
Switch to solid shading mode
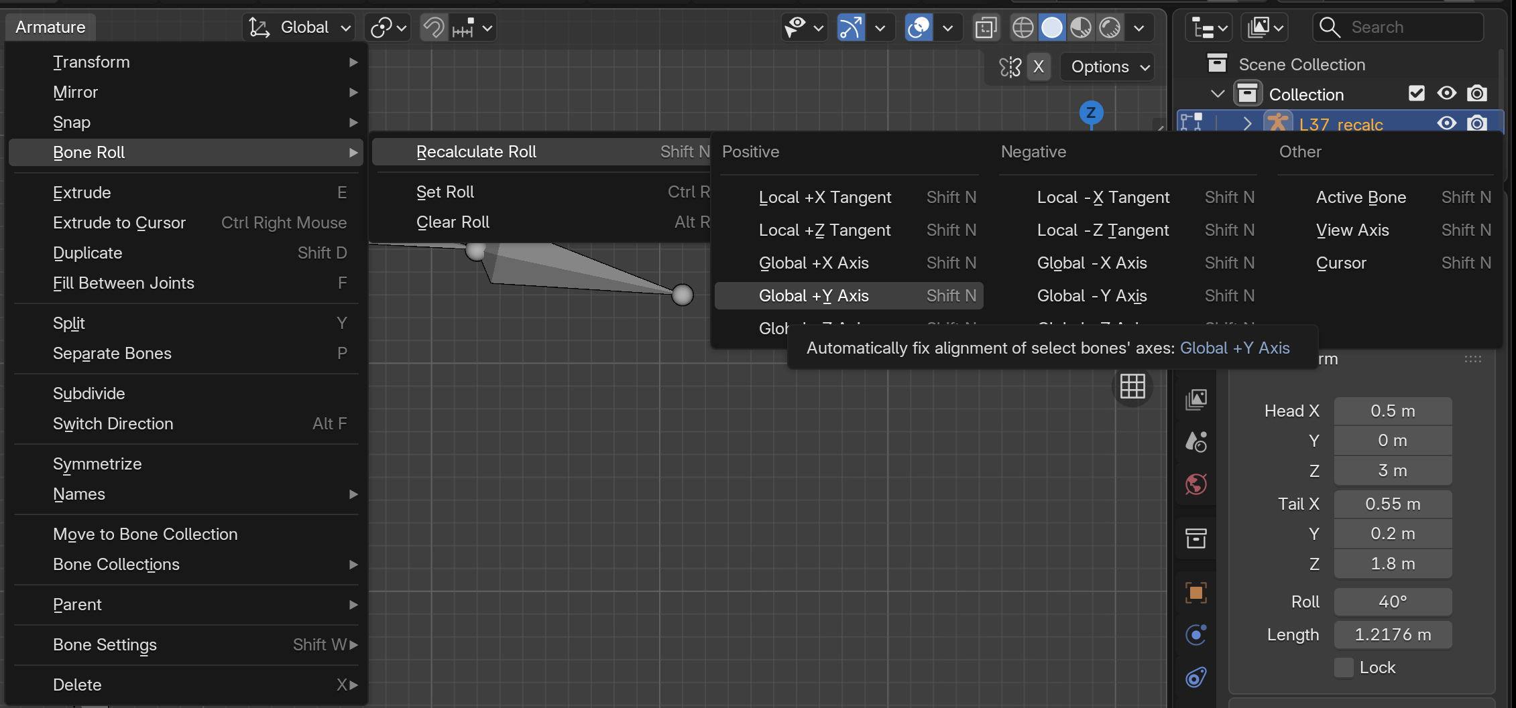(x=1052, y=27)
